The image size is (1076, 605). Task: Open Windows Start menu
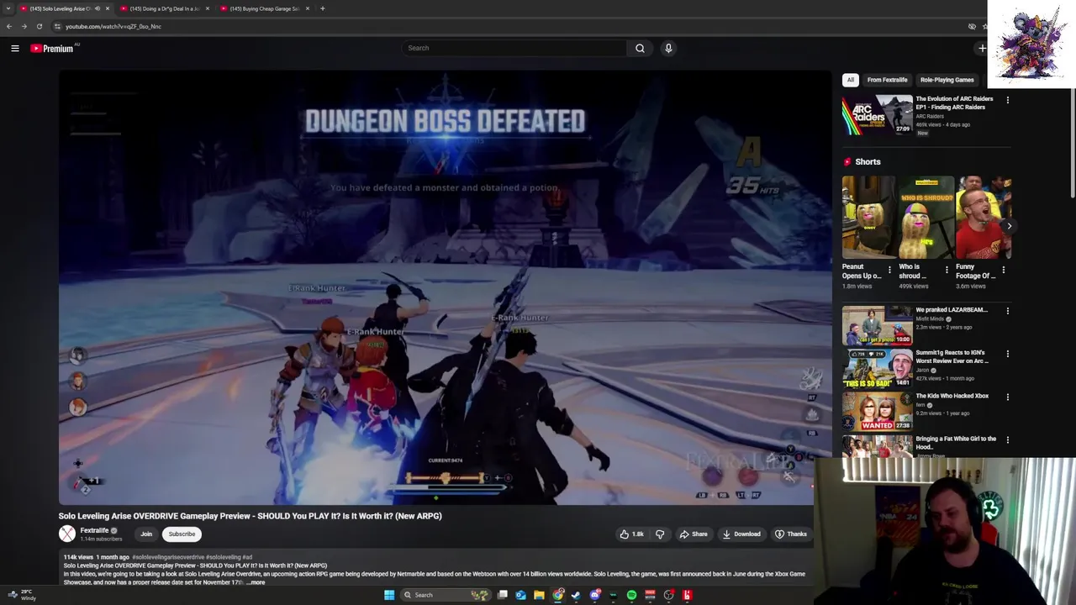pyautogui.click(x=389, y=595)
